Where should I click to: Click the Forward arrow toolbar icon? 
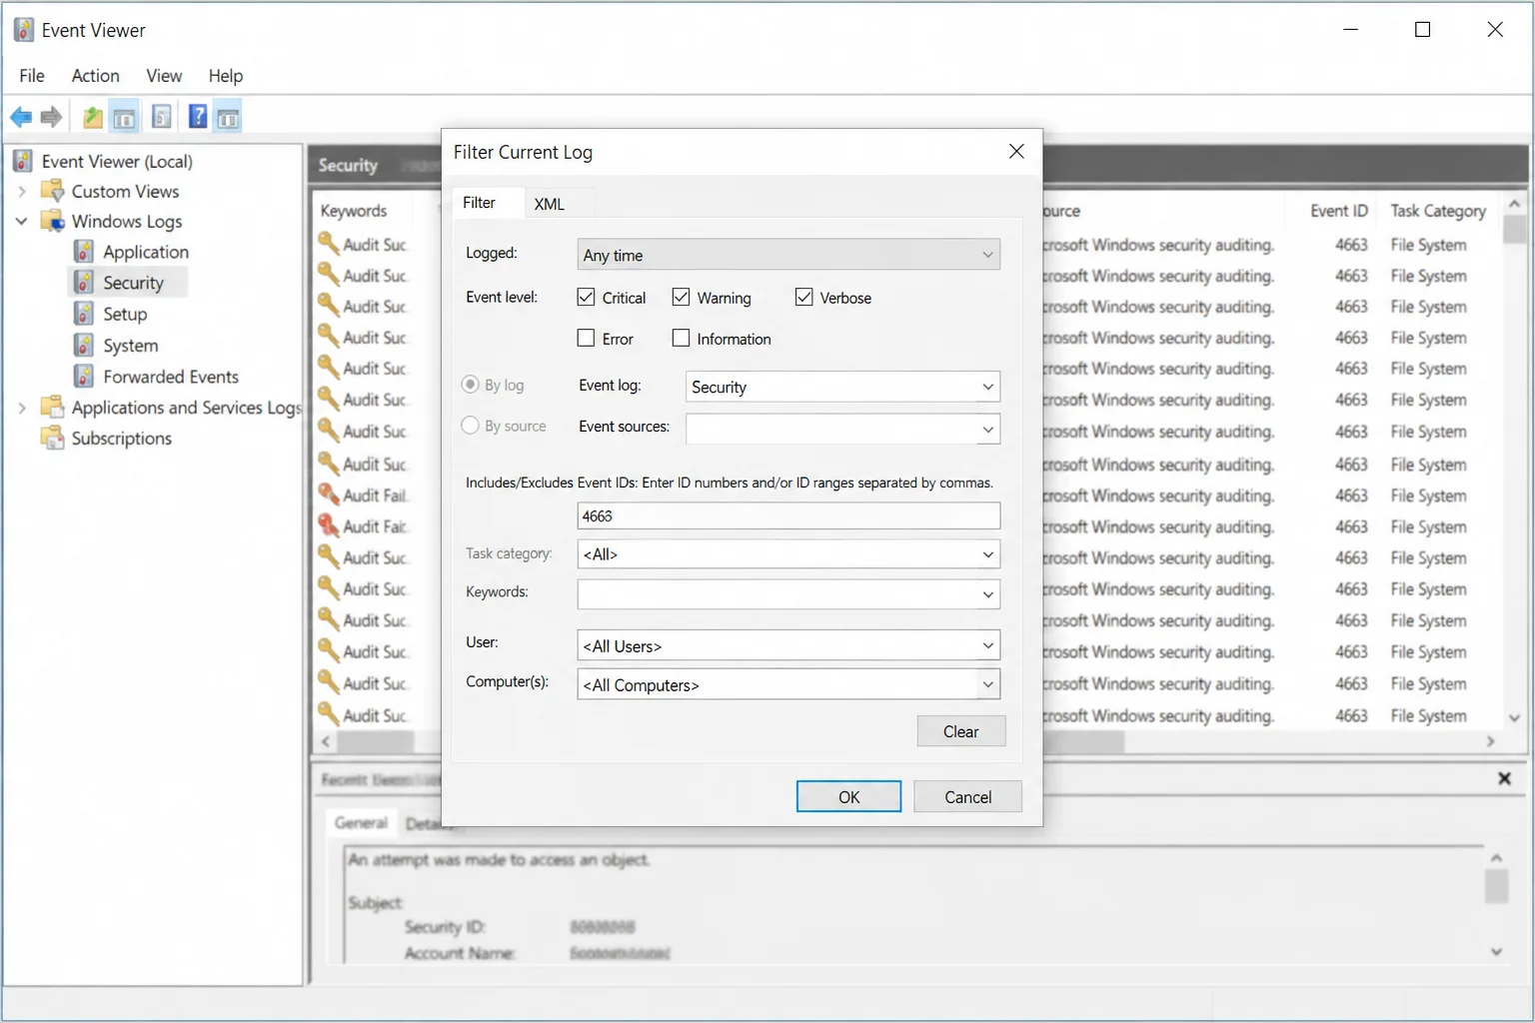pyautogui.click(x=52, y=117)
